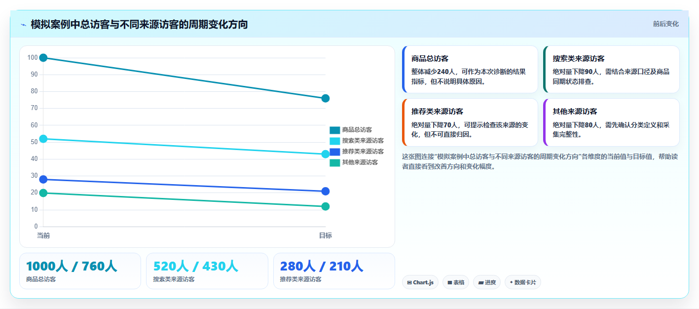Select the 进度 tag
The image size is (699, 309).
point(487,282)
